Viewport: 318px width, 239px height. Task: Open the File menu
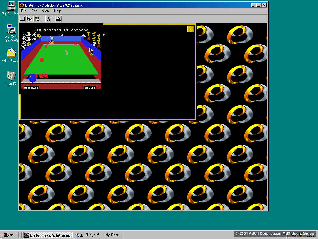(24, 11)
